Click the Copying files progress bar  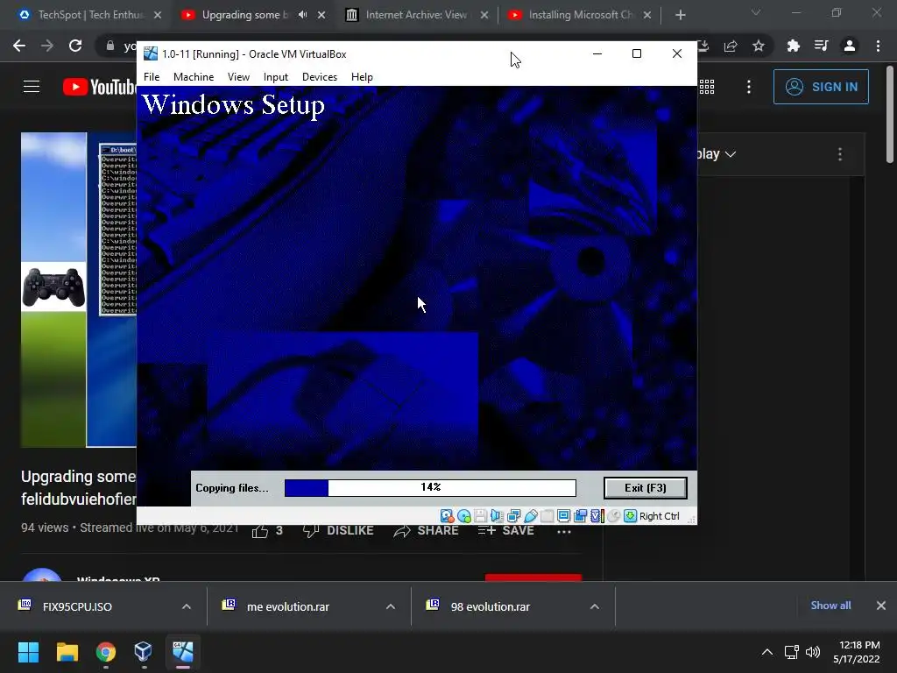pos(430,487)
